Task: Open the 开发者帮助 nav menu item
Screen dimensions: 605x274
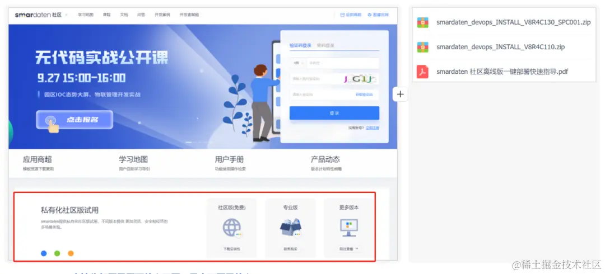Action: 189,15
